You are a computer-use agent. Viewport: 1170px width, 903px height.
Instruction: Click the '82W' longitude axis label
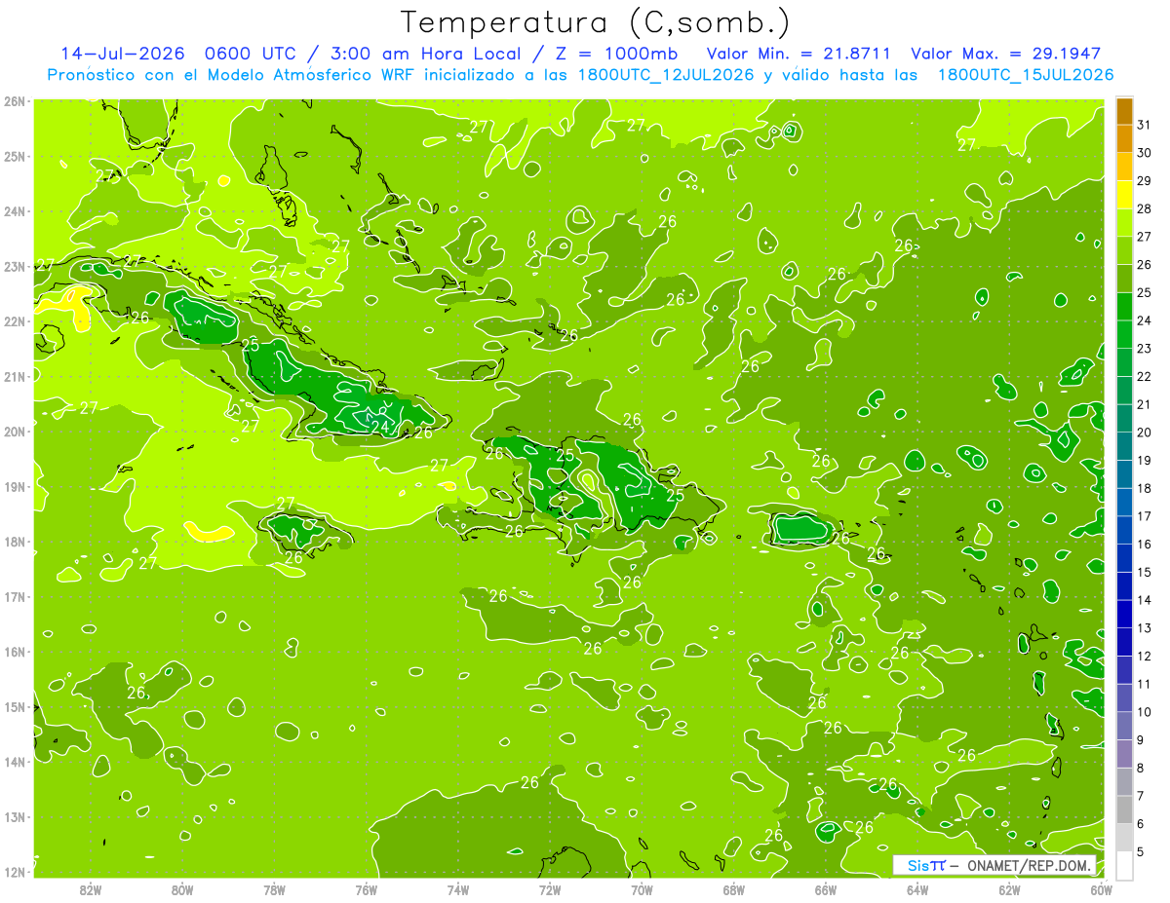pyautogui.click(x=90, y=889)
